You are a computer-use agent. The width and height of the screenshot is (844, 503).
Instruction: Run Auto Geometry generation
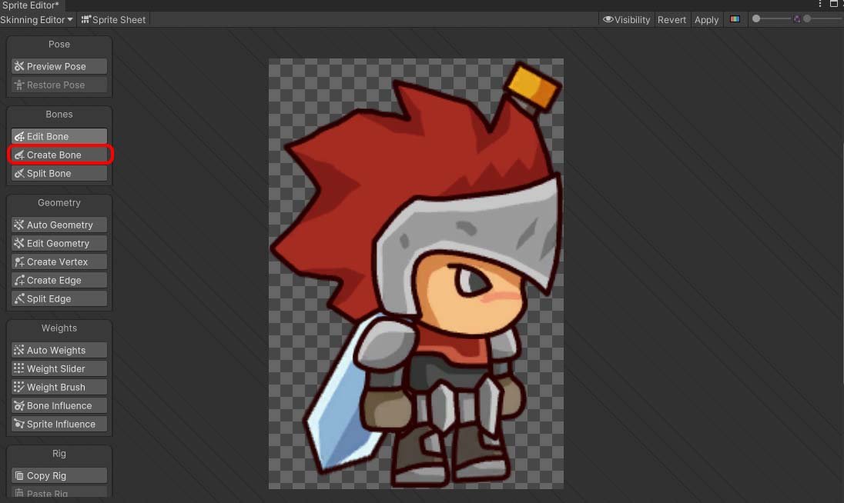coord(59,225)
